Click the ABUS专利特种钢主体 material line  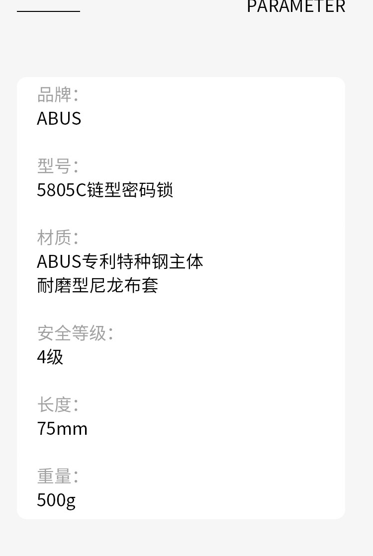tap(120, 262)
